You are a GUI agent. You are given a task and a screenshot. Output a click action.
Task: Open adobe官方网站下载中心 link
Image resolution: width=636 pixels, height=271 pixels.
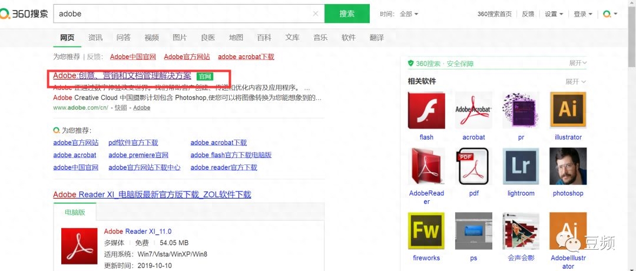pos(144,167)
